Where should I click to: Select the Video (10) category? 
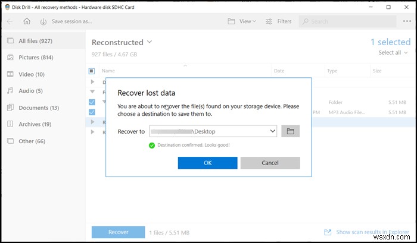[x=32, y=74]
